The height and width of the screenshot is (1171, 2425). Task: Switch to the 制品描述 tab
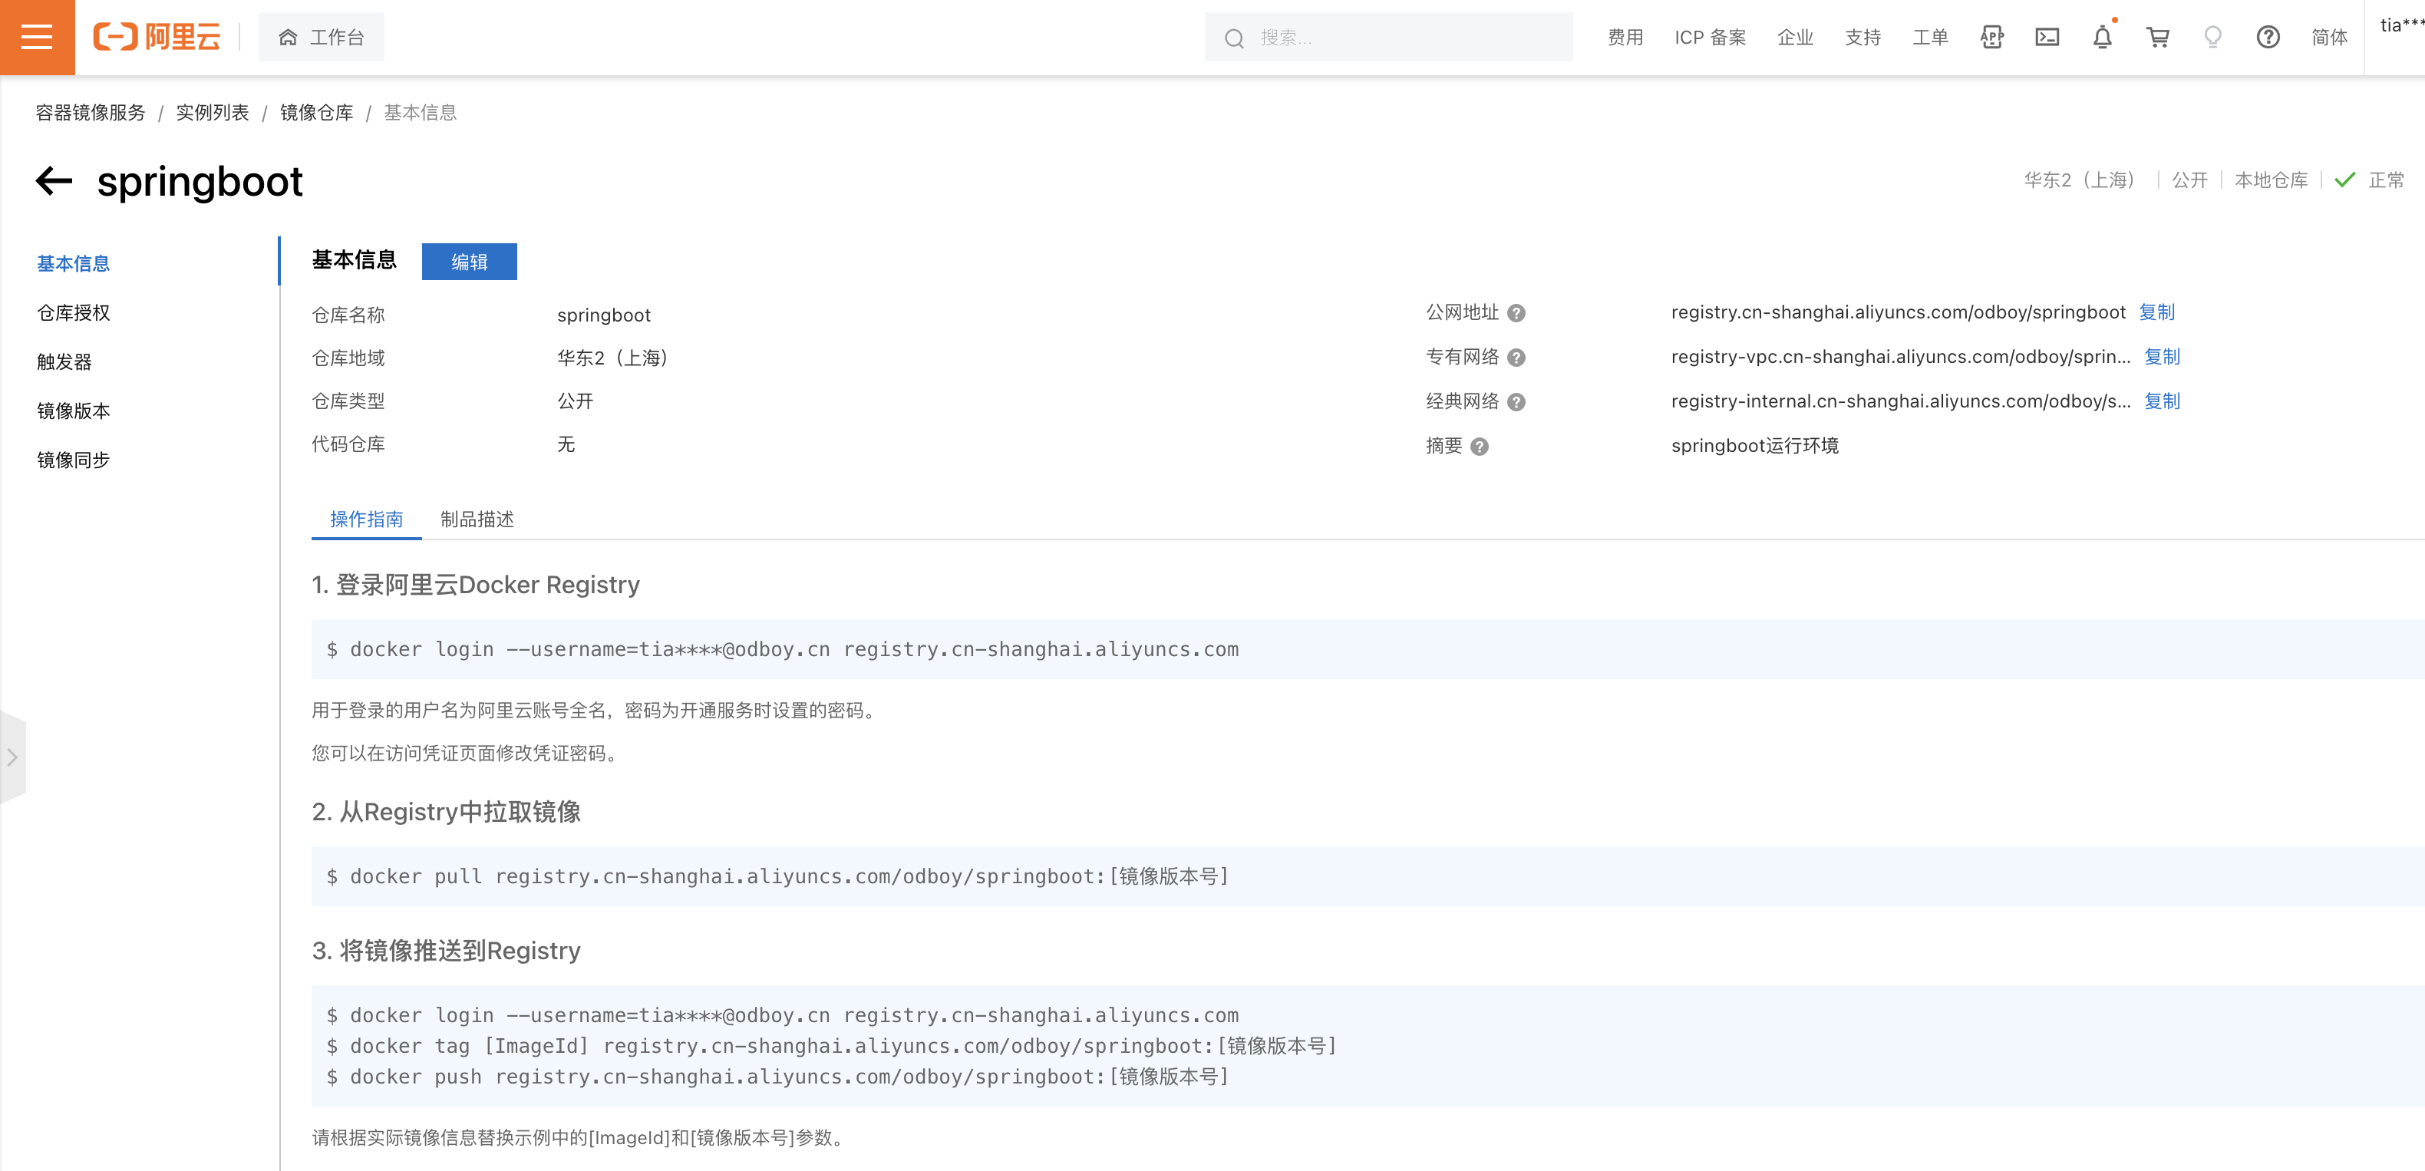[477, 520]
